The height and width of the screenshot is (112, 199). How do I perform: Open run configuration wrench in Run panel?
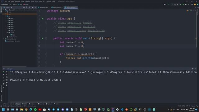4,74
